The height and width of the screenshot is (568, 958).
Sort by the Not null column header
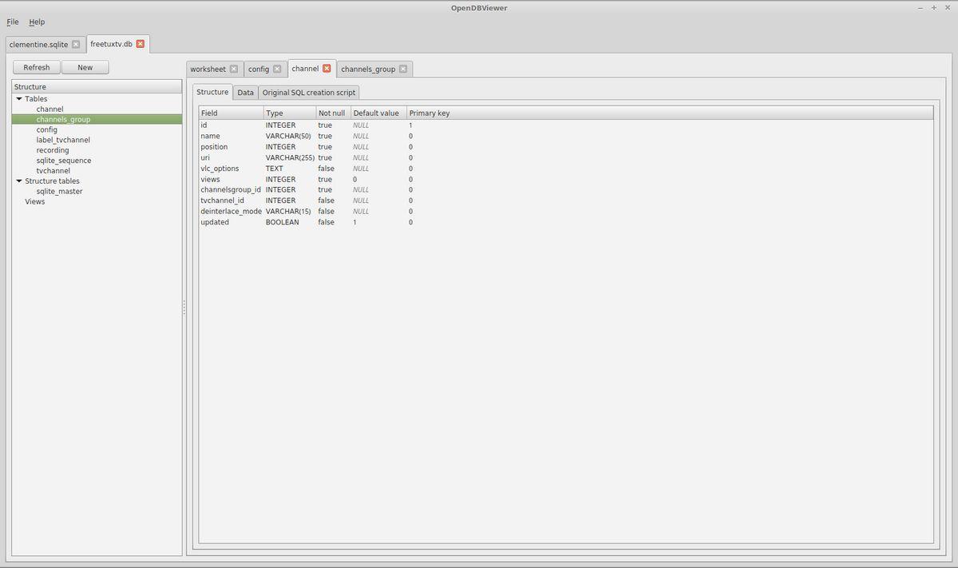point(331,113)
